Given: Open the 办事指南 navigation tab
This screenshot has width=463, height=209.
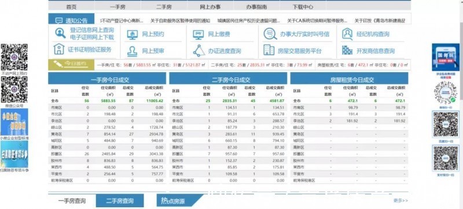Looking at the screenshot, I should coord(256,6).
